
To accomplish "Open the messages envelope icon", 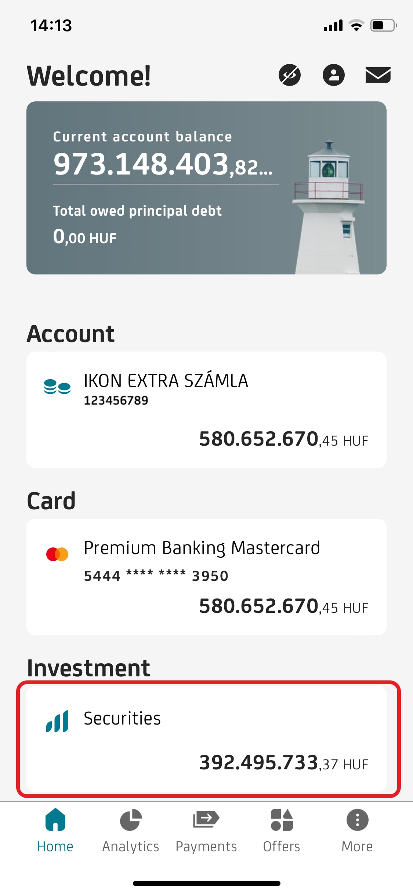I will pos(378,75).
